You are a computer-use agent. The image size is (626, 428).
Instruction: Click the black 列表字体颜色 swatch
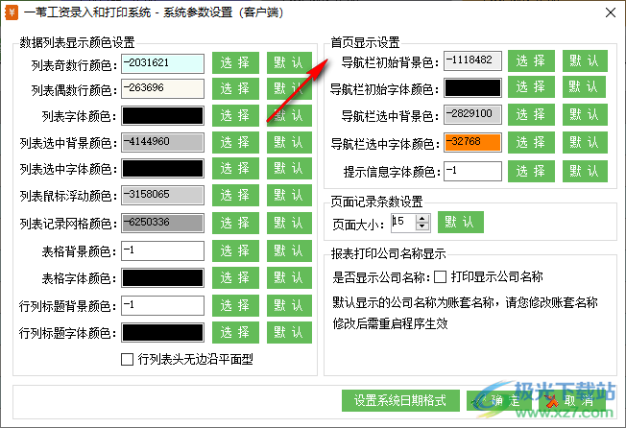(x=163, y=116)
